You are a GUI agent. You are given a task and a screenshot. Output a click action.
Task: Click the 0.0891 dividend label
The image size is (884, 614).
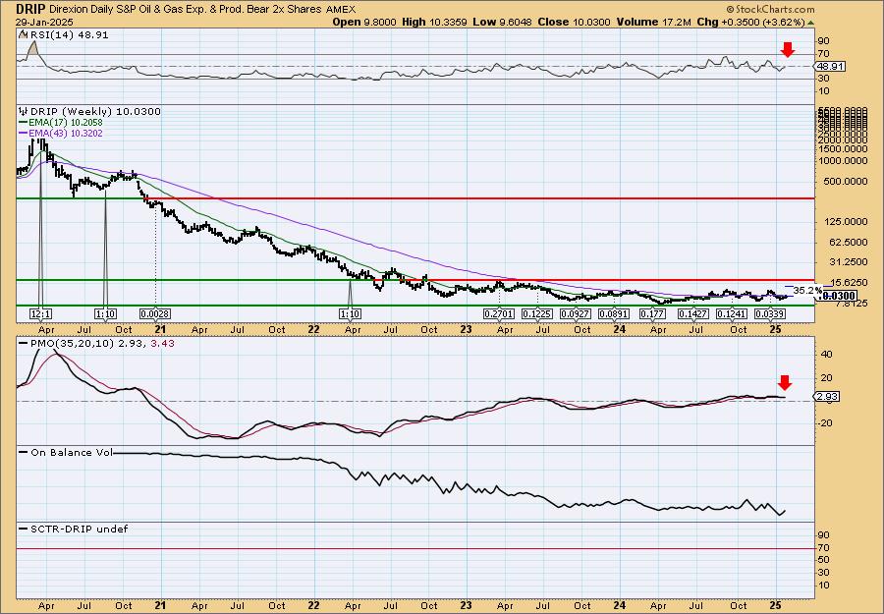613,314
